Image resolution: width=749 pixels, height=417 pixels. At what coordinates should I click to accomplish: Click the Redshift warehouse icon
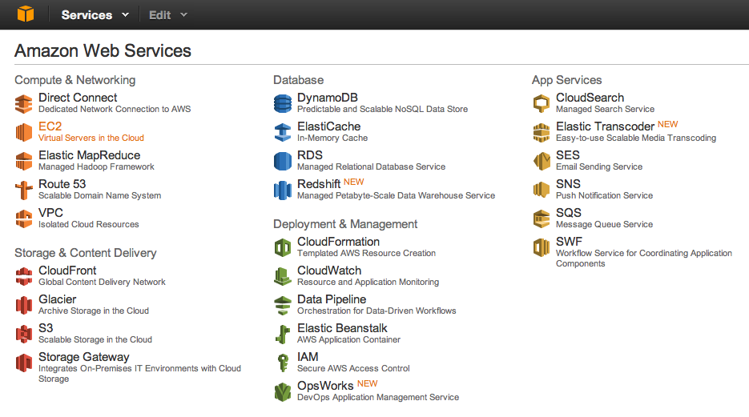pyautogui.click(x=283, y=190)
